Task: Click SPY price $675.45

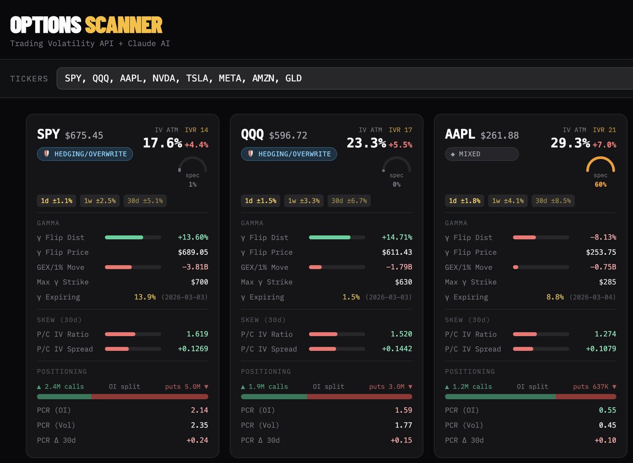Action: (84, 136)
